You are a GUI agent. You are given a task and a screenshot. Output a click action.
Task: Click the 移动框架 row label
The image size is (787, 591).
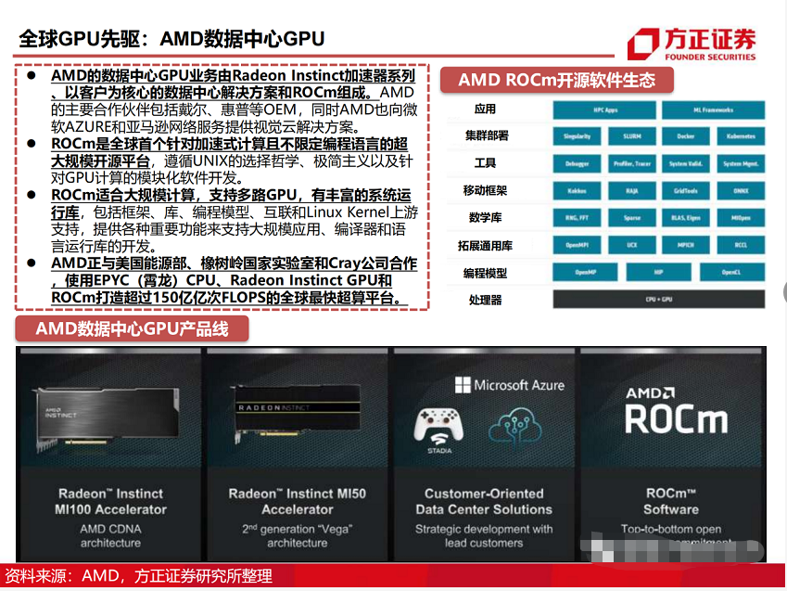485,190
